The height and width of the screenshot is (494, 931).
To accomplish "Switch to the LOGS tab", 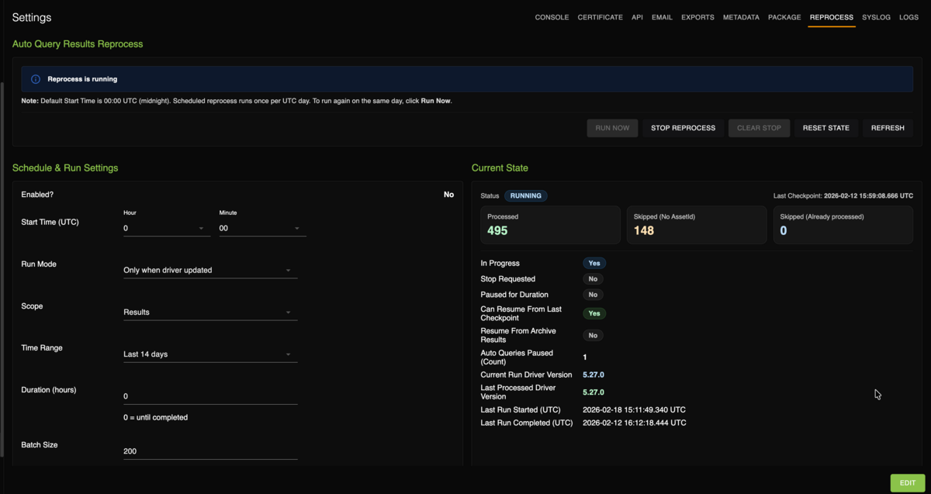I will 909,17.
